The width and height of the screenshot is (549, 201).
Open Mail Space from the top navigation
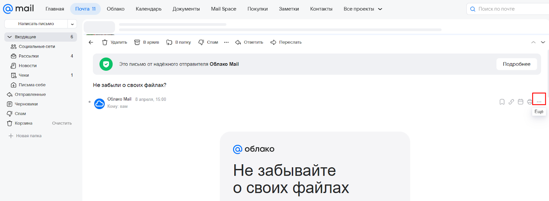[224, 9]
